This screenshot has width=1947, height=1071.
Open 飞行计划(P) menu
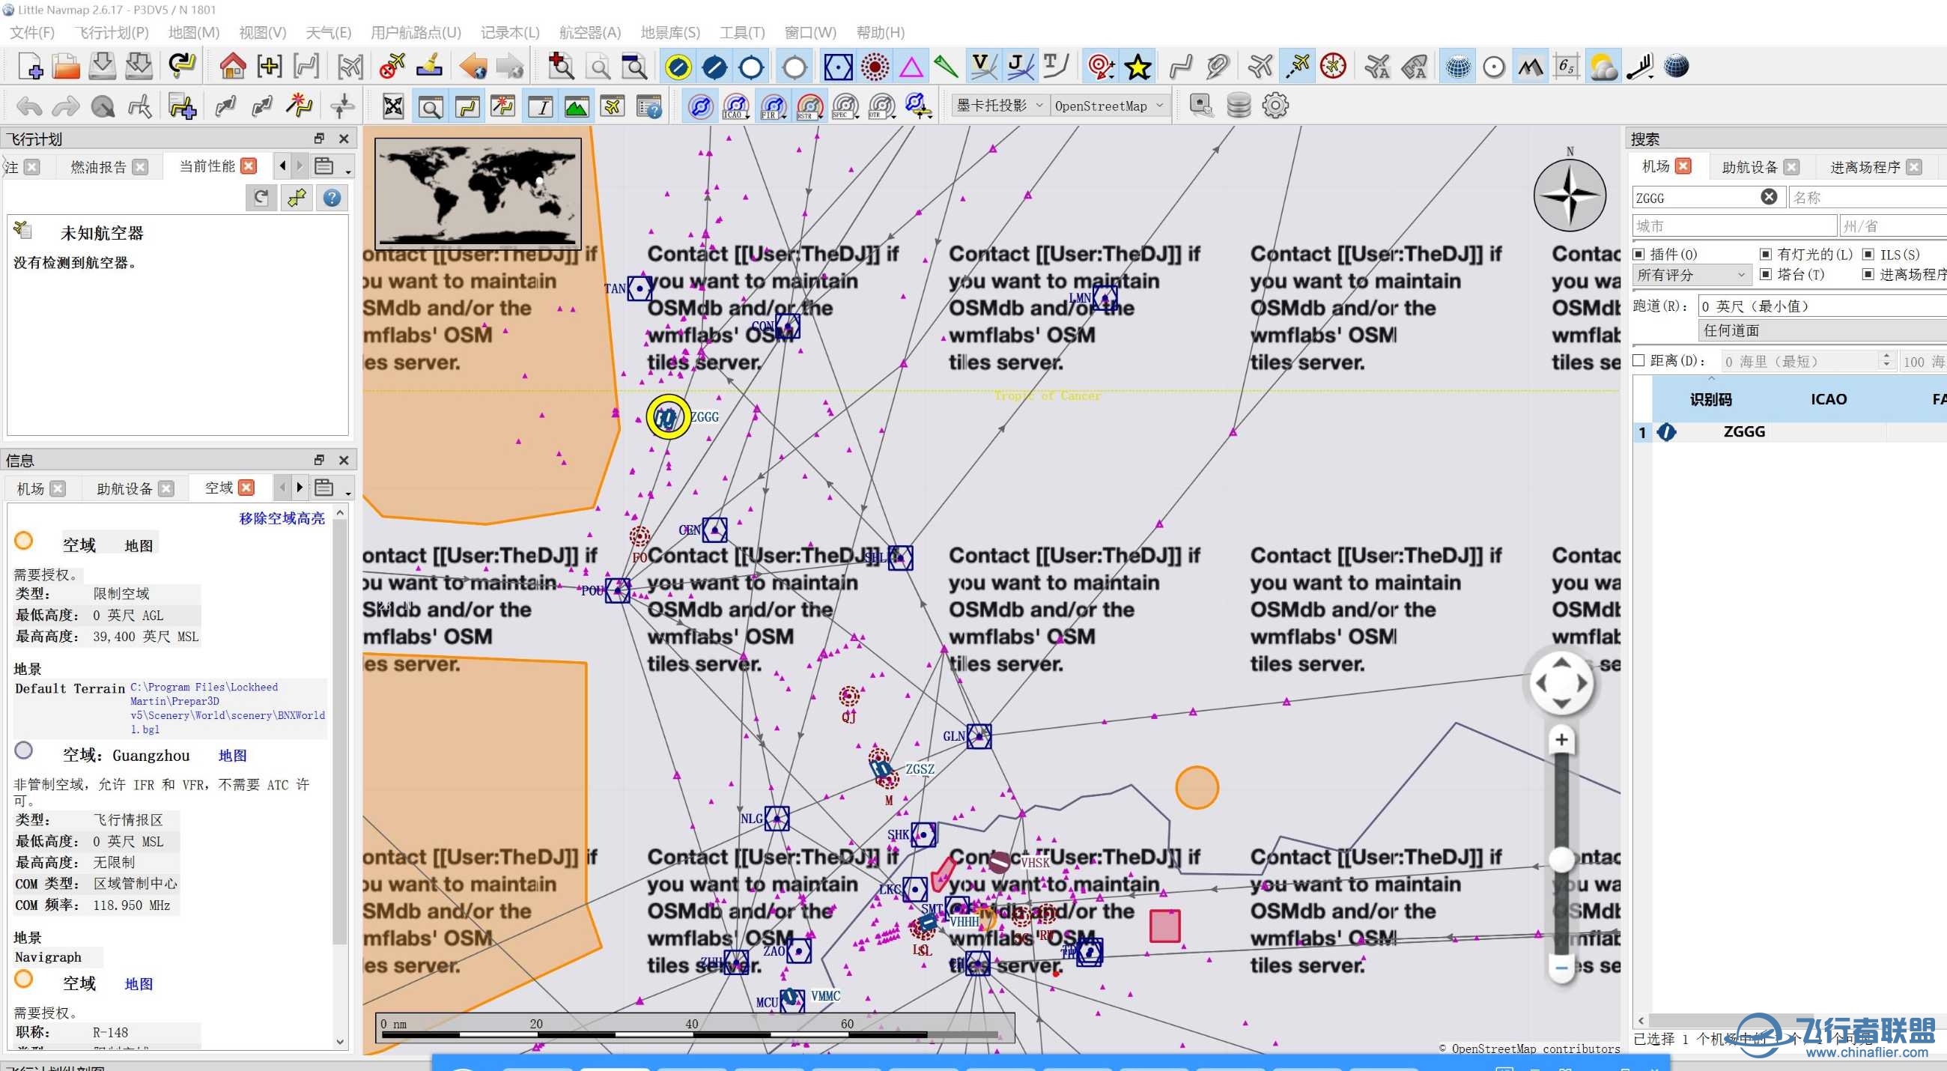pyautogui.click(x=111, y=32)
